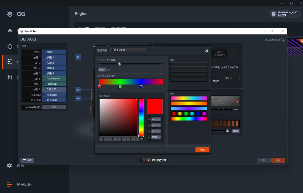Open the settings gear icon

point(9,165)
